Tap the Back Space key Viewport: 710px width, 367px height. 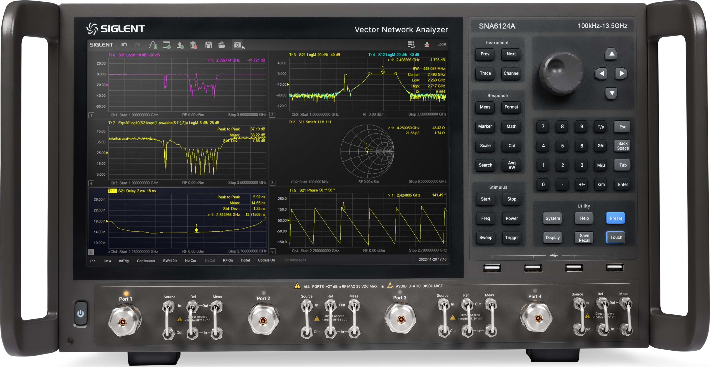point(623,146)
